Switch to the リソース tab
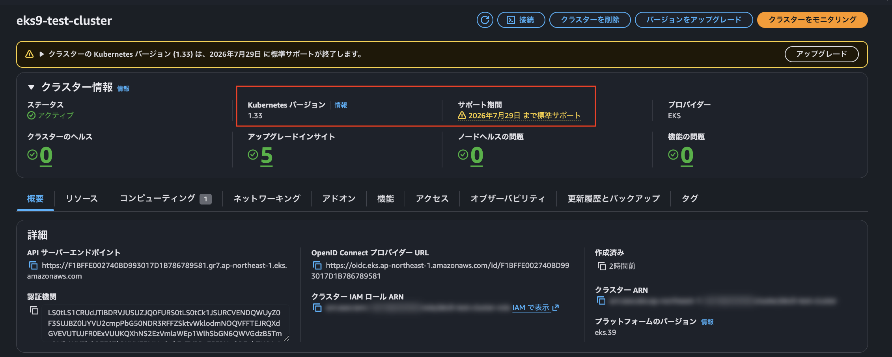The image size is (892, 357). (x=82, y=199)
